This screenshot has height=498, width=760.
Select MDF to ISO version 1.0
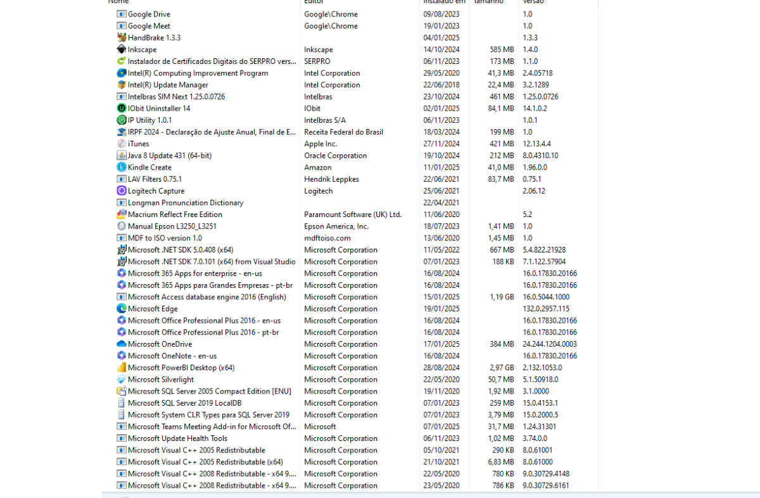click(x=165, y=238)
